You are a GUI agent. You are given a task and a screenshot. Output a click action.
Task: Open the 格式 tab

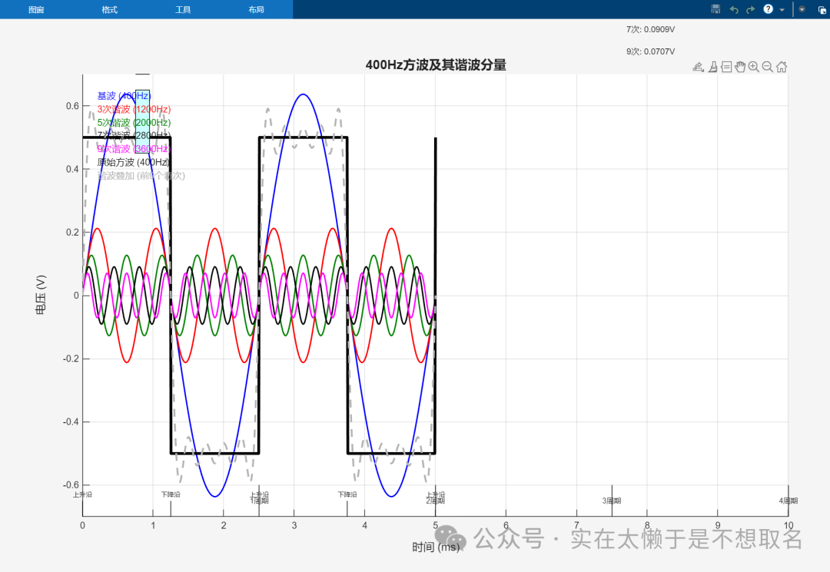click(x=110, y=10)
